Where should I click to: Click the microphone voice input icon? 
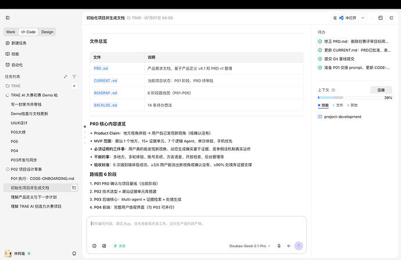[279, 245]
